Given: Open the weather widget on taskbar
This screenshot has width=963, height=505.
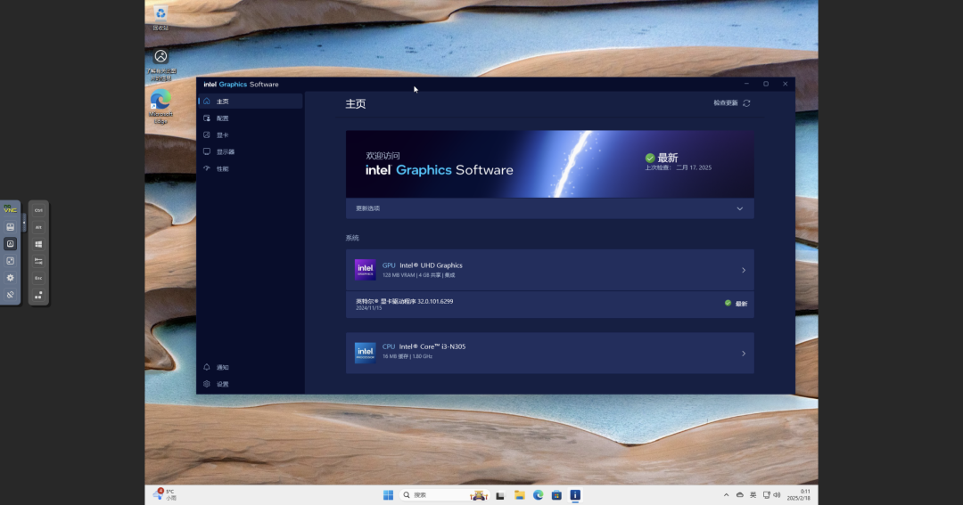Looking at the screenshot, I should coord(165,494).
